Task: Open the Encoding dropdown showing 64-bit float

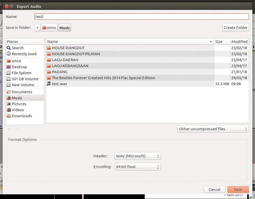Action: [x=137, y=166]
